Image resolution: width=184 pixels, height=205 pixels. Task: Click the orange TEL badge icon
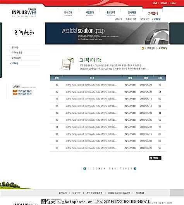click(x=15, y=91)
